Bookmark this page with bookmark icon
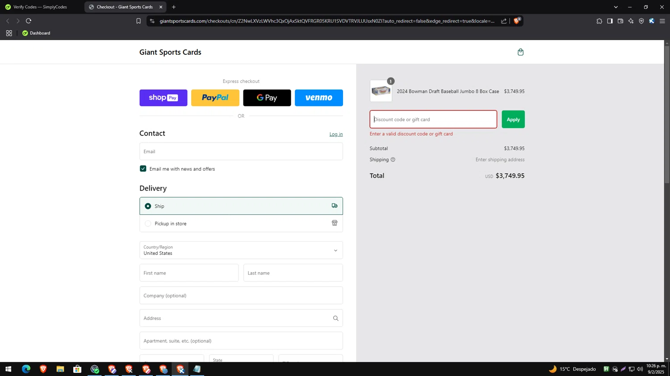Screen dimensions: 670x376 tap(138, 21)
